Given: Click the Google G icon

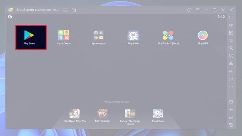Looking at the screenshot, I should (x=10, y=17).
